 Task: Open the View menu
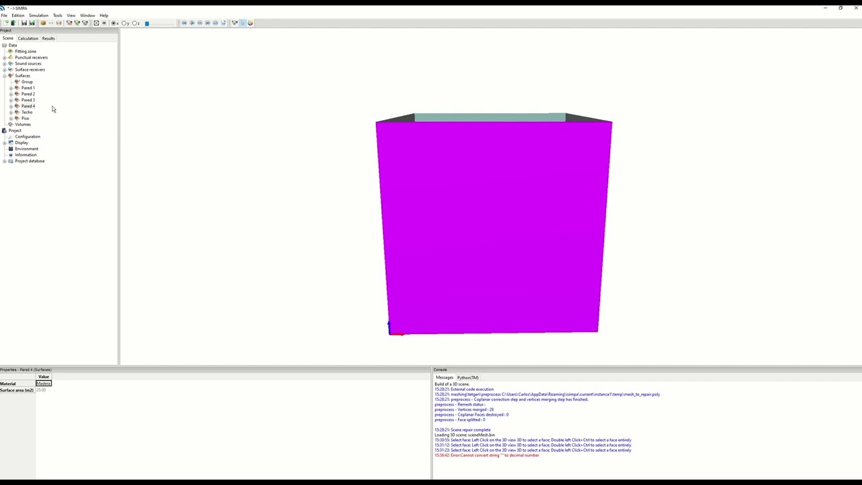pyautogui.click(x=71, y=15)
